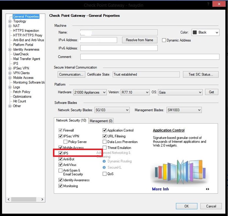Click the help question mark in title bar

[208, 4]
